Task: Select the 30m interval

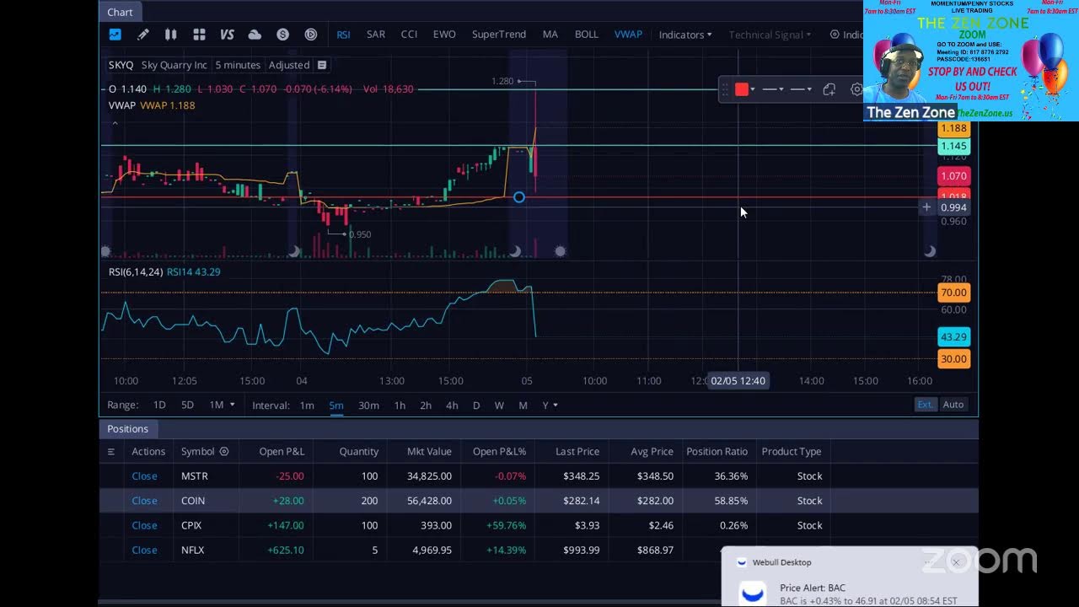Action: click(x=368, y=405)
